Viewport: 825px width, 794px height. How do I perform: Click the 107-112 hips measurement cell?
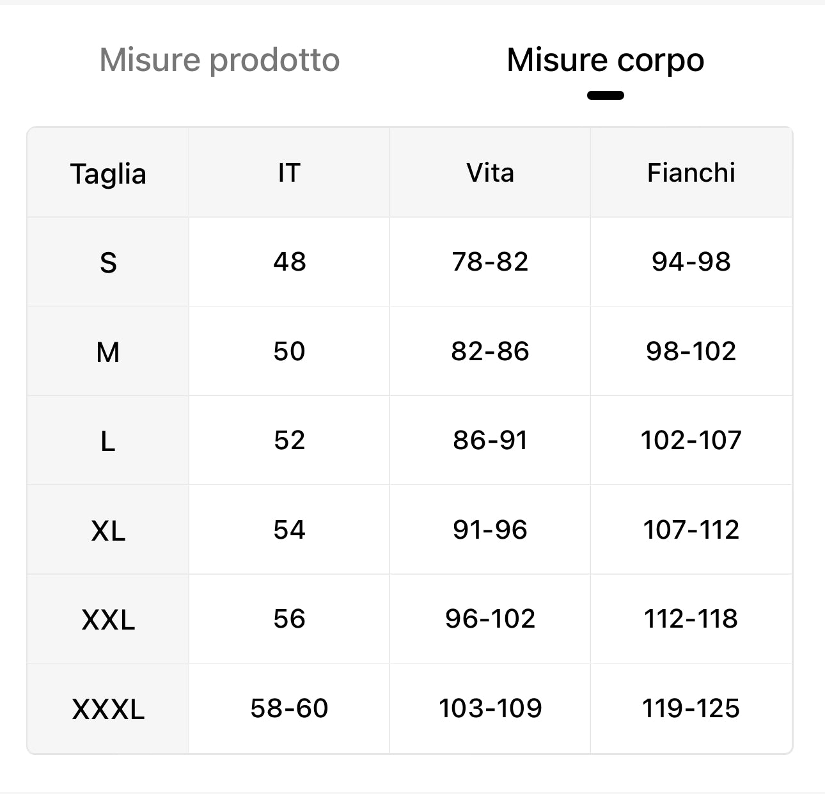[691, 530]
